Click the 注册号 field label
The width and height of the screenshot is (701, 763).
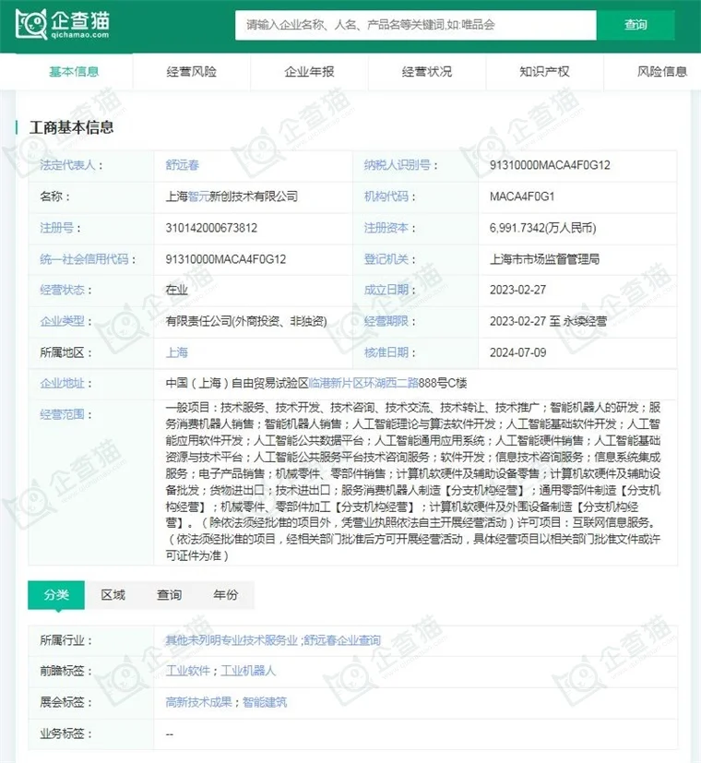coord(56,228)
